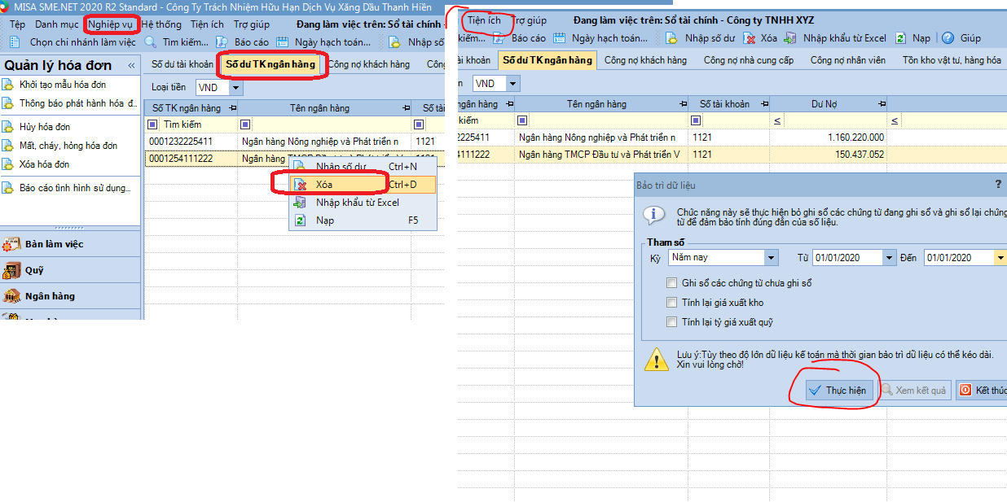Select row 0001232225411 in Thanh Hiền window
1007x502 pixels.
(295, 142)
